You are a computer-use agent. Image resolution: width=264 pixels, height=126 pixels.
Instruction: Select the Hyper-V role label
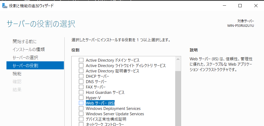pyautogui.click(x=93, y=98)
